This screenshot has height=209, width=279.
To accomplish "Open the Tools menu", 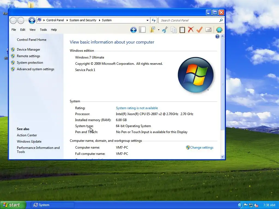I will [x=43, y=30].
